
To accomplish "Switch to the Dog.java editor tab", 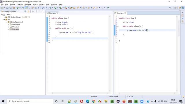I will (52, 13).
